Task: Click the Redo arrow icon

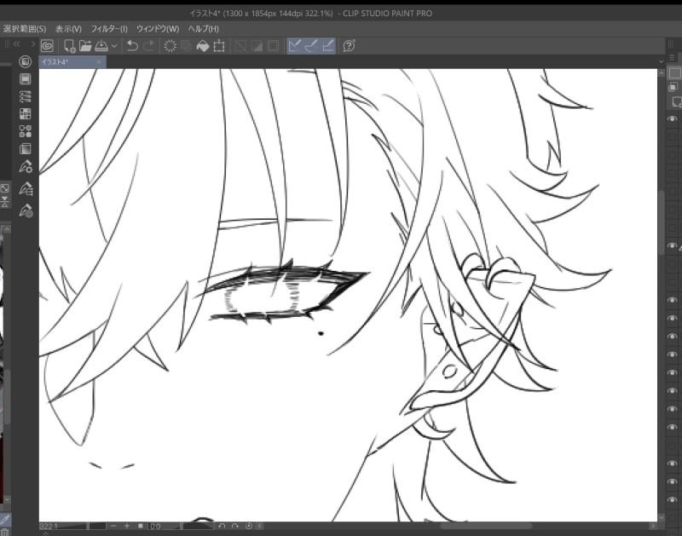Action: tap(148, 46)
